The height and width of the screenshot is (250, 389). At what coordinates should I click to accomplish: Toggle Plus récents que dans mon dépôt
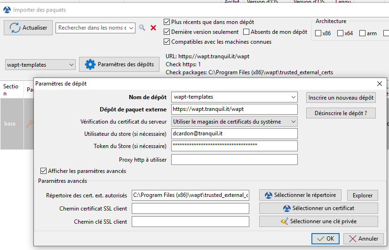[167, 22]
